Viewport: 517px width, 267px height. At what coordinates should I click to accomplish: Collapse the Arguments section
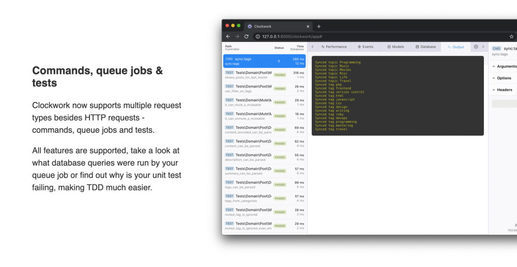[504, 66]
